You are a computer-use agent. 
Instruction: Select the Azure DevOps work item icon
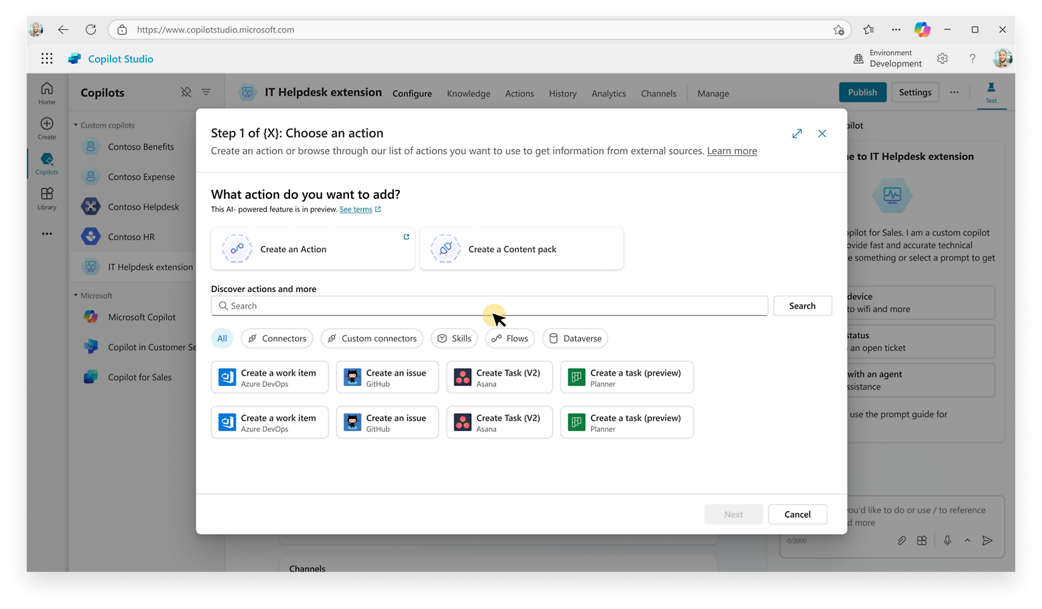pos(227,376)
